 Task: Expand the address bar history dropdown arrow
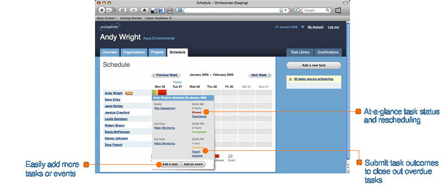[286, 10]
